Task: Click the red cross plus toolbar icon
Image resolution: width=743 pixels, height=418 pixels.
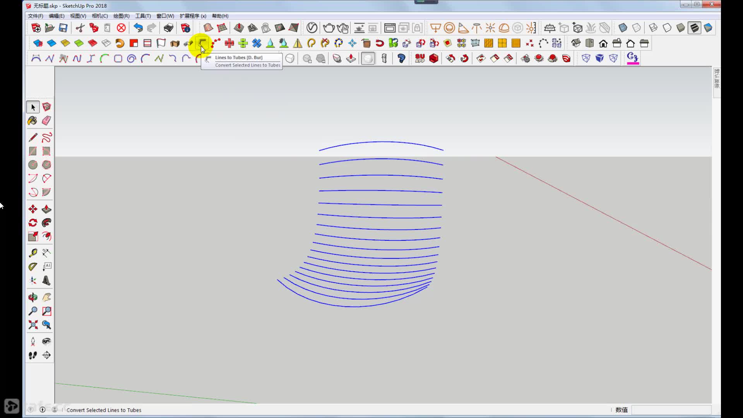Action: click(x=229, y=43)
